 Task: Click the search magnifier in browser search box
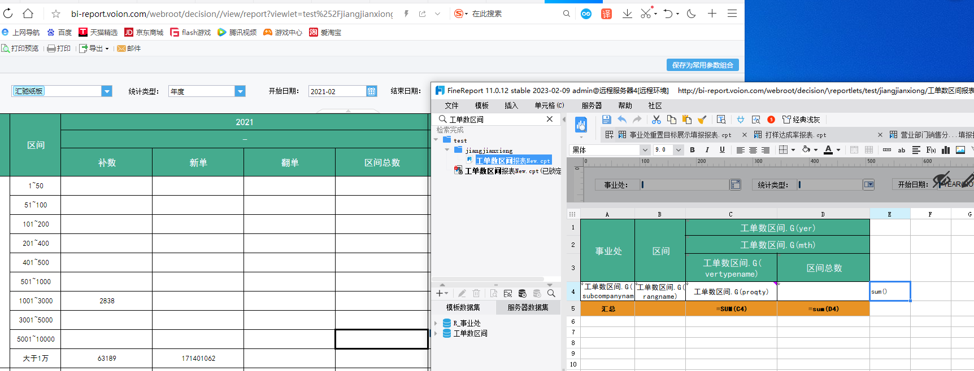[x=566, y=14]
